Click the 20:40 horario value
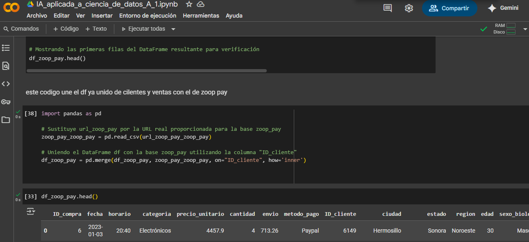The height and width of the screenshot is (242, 529). point(123,231)
